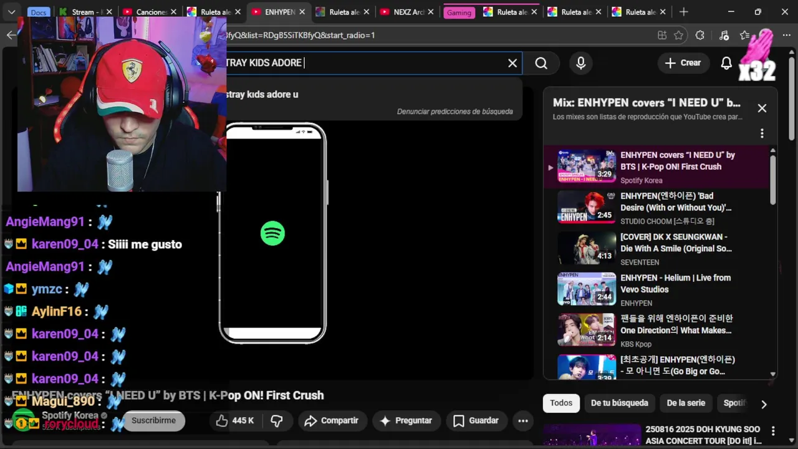Click the Crear button
Image resolution: width=798 pixels, height=449 pixels.
[683, 63]
